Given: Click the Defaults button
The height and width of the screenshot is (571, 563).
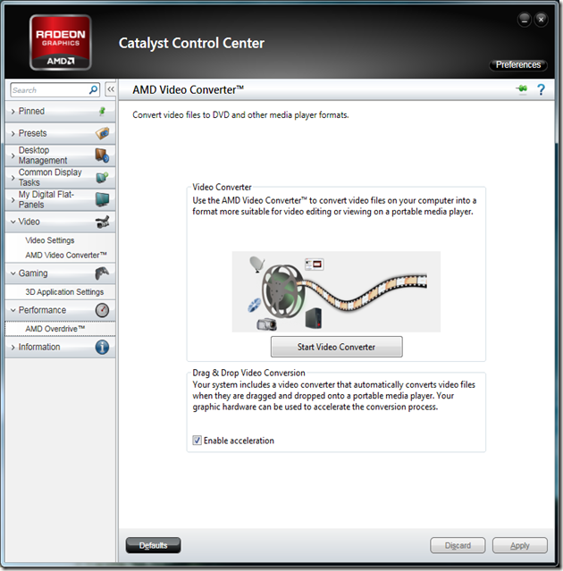Looking at the screenshot, I should click(154, 545).
